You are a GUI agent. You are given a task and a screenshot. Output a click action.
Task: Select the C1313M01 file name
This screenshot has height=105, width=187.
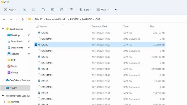point(47,99)
